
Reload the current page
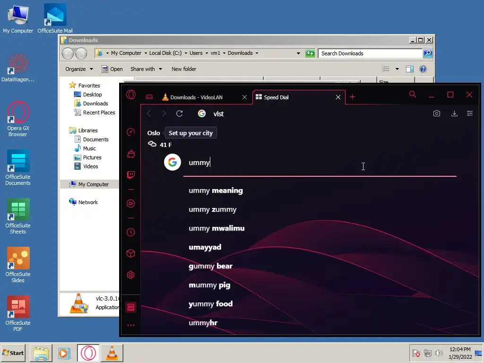(x=179, y=113)
